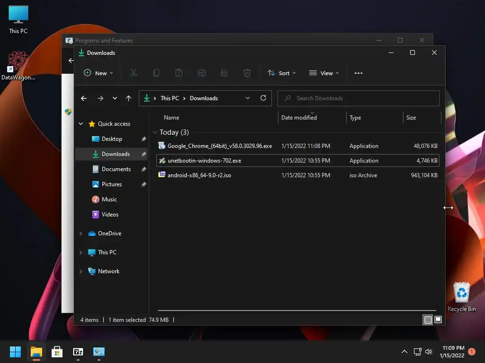Open File Explorer from the taskbar

coord(36,352)
